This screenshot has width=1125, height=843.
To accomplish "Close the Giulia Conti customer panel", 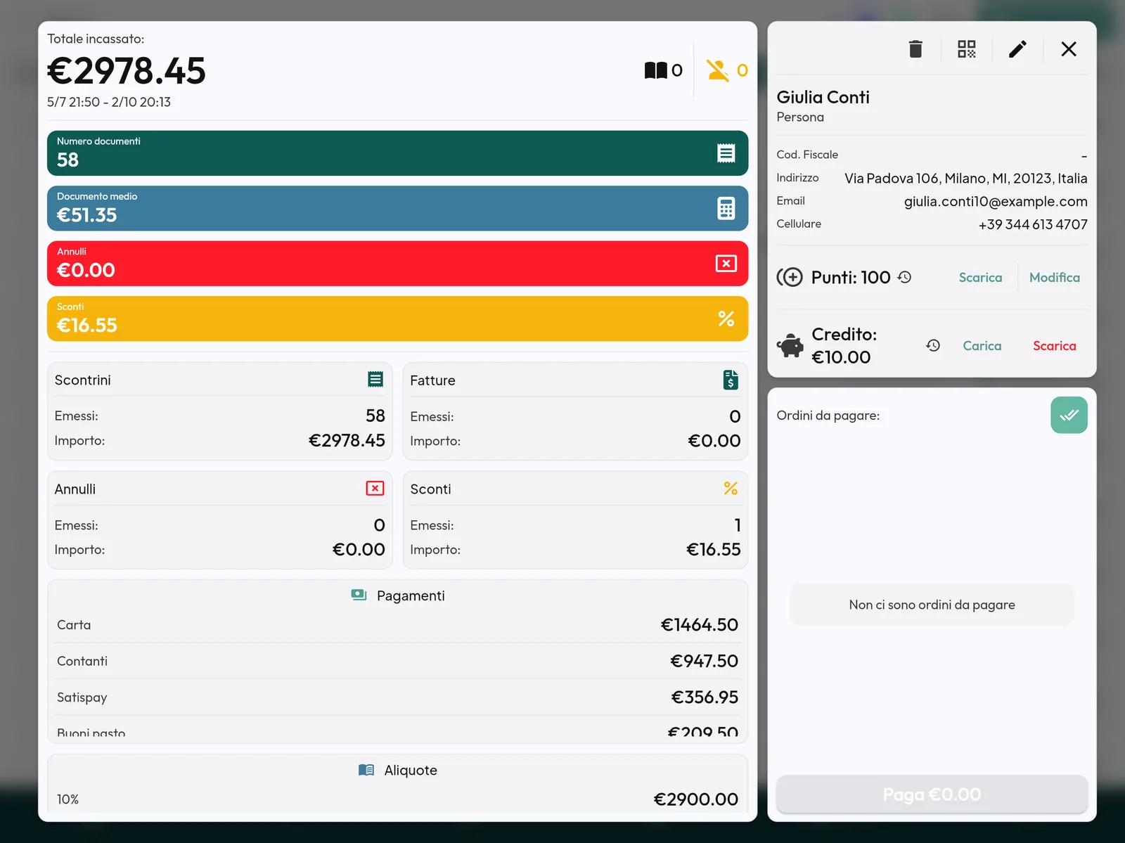I will click(1069, 49).
